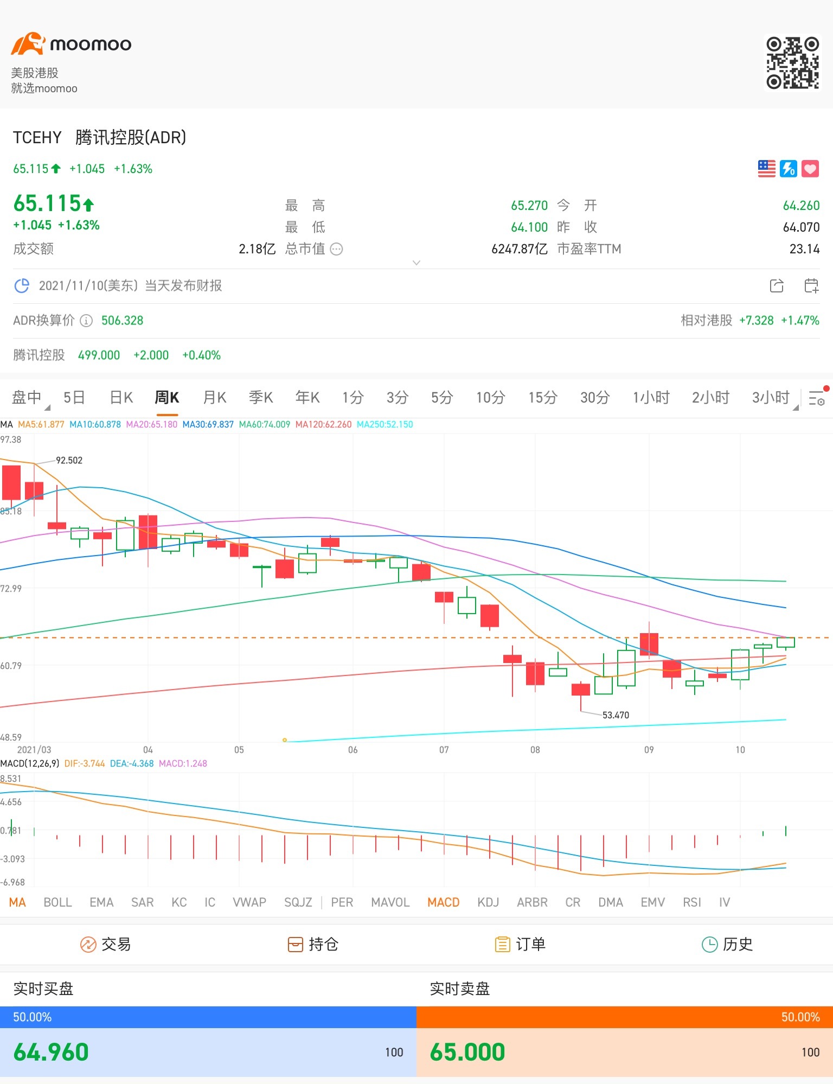Select the MACD sub-indicator
The width and height of the screenshot is (833, 1084).
tap(443, 902)
